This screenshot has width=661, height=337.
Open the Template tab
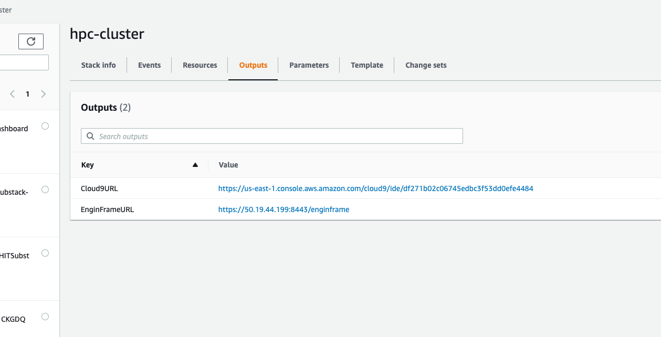[x=367, y=65]
